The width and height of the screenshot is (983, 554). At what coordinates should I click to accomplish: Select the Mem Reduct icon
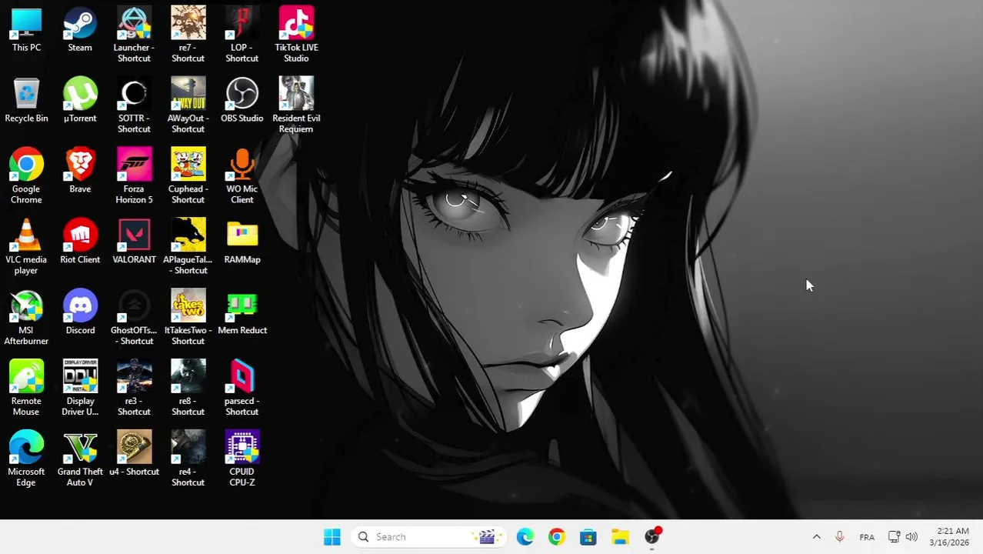[242, 313]
